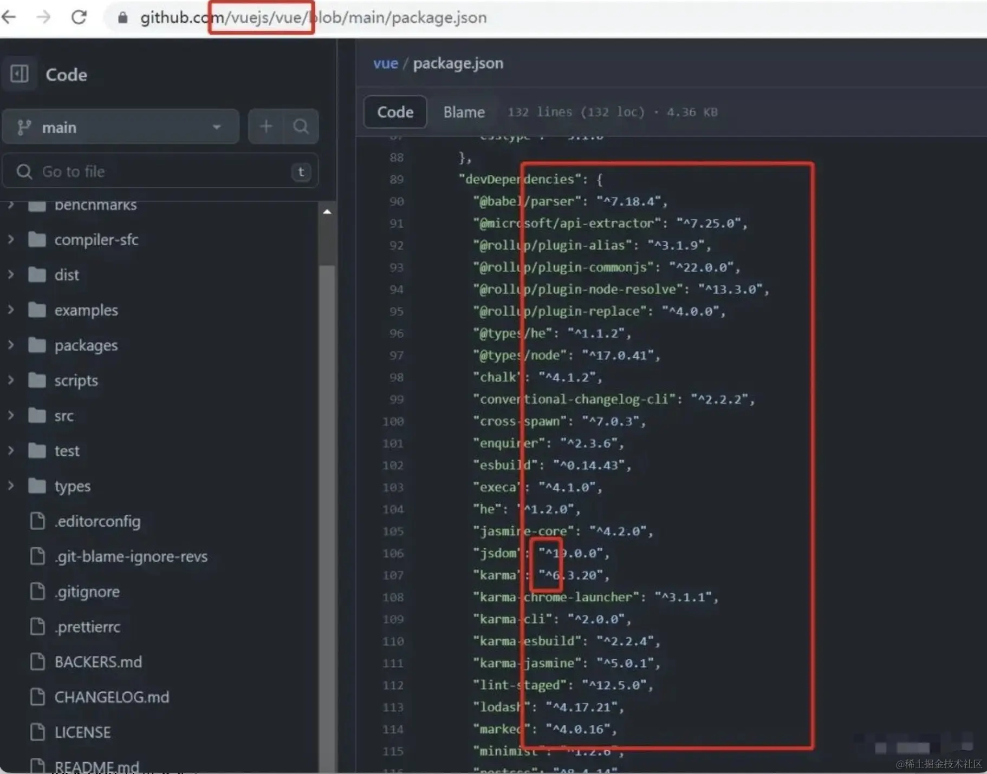Search the repository with magnifier button
This screenshot has height=774, width=987.
pos(301,127)
